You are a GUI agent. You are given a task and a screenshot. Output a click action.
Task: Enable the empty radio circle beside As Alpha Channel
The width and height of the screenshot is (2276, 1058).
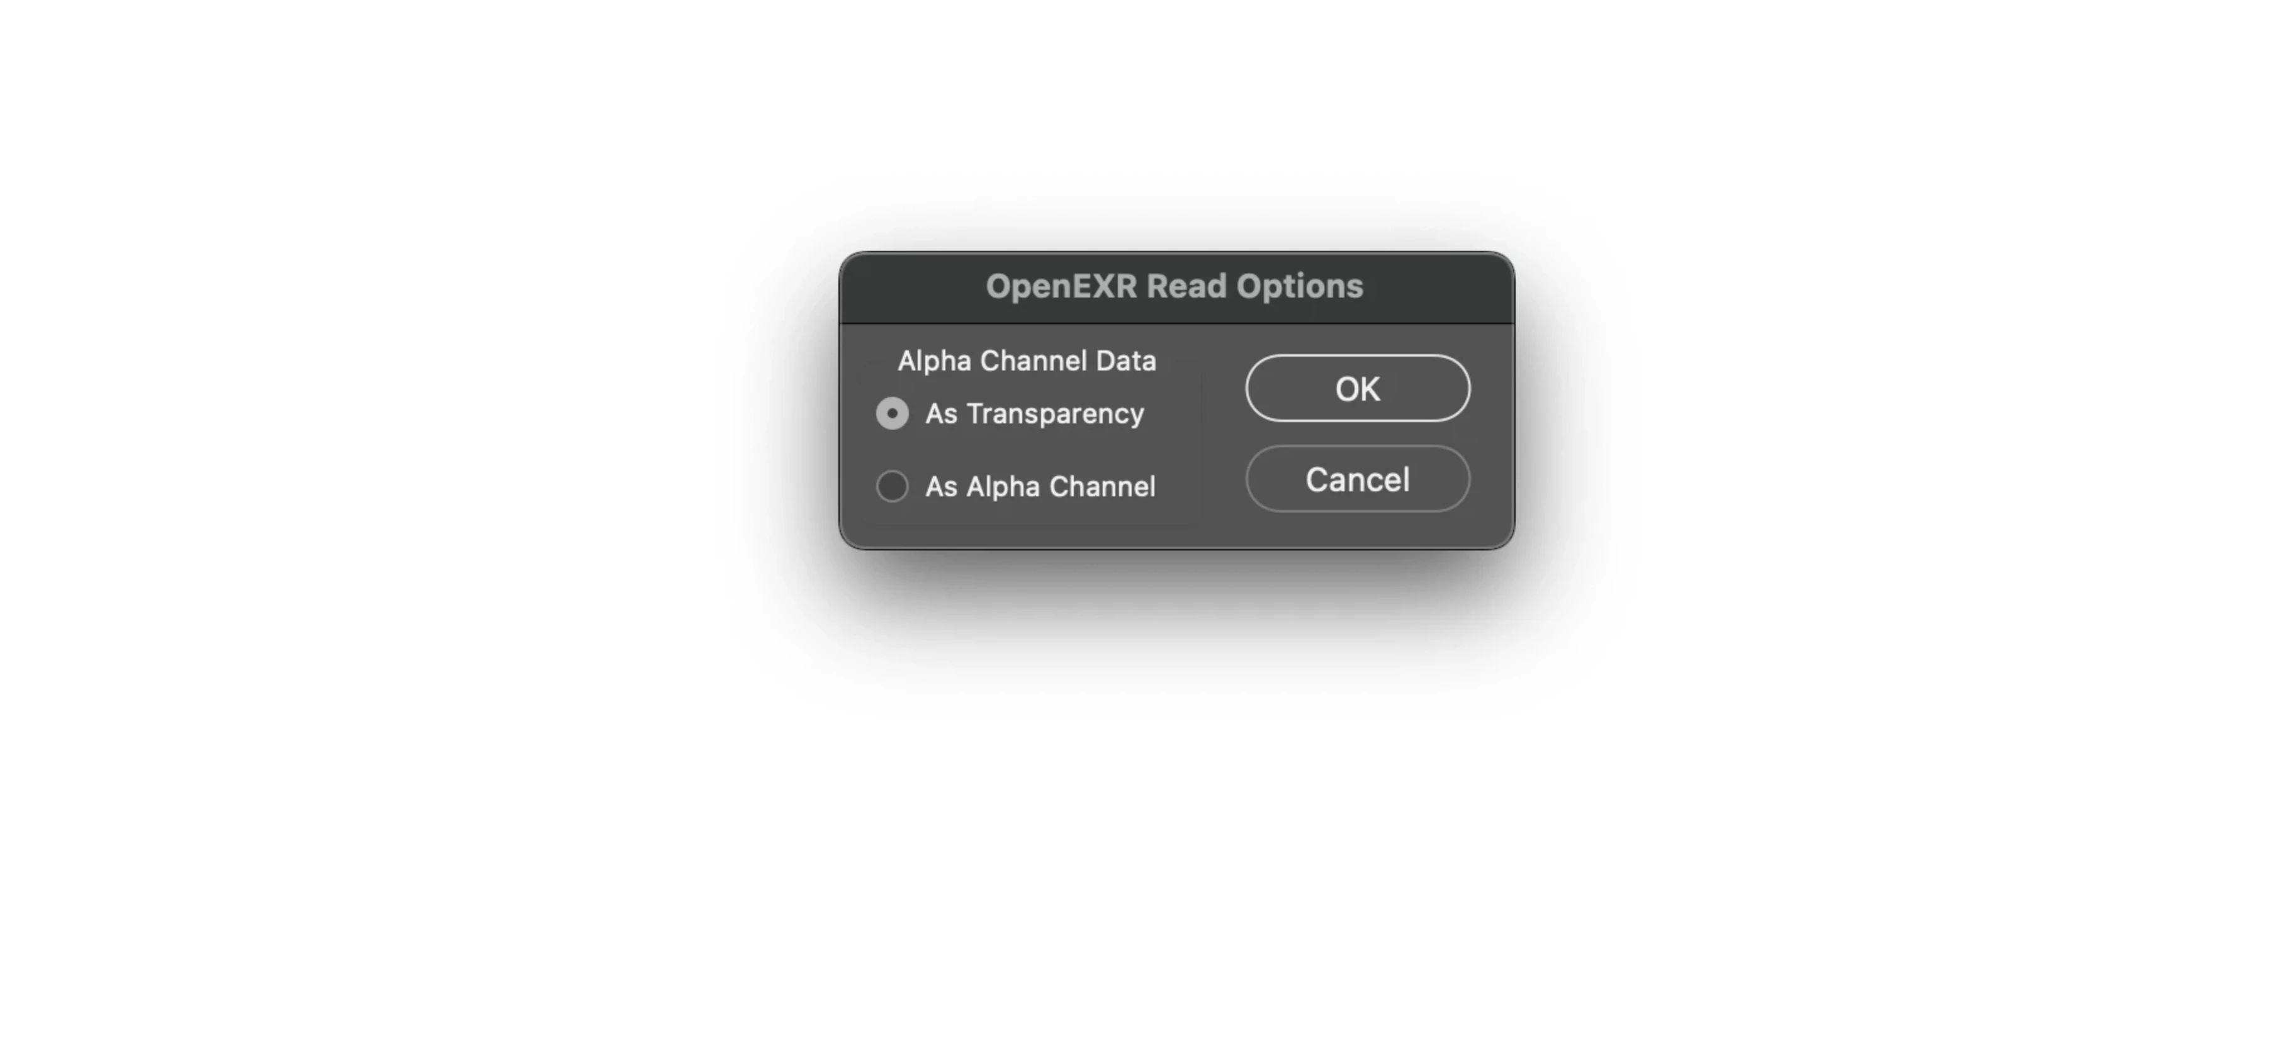click(891, 486)
